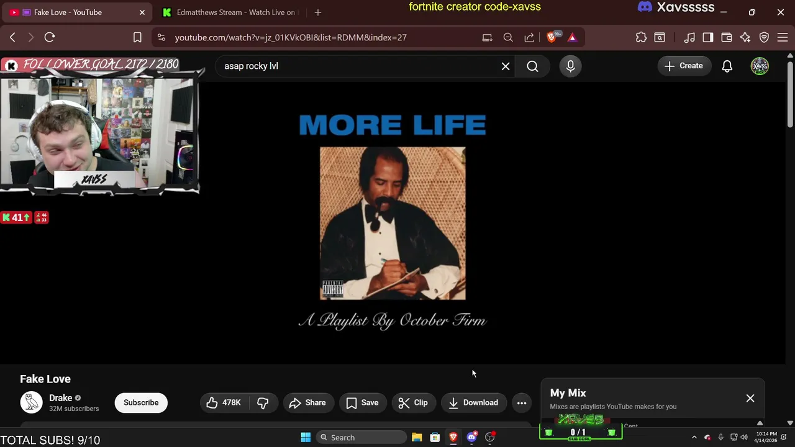Bookmark this page in Brave

coord(137,37)
